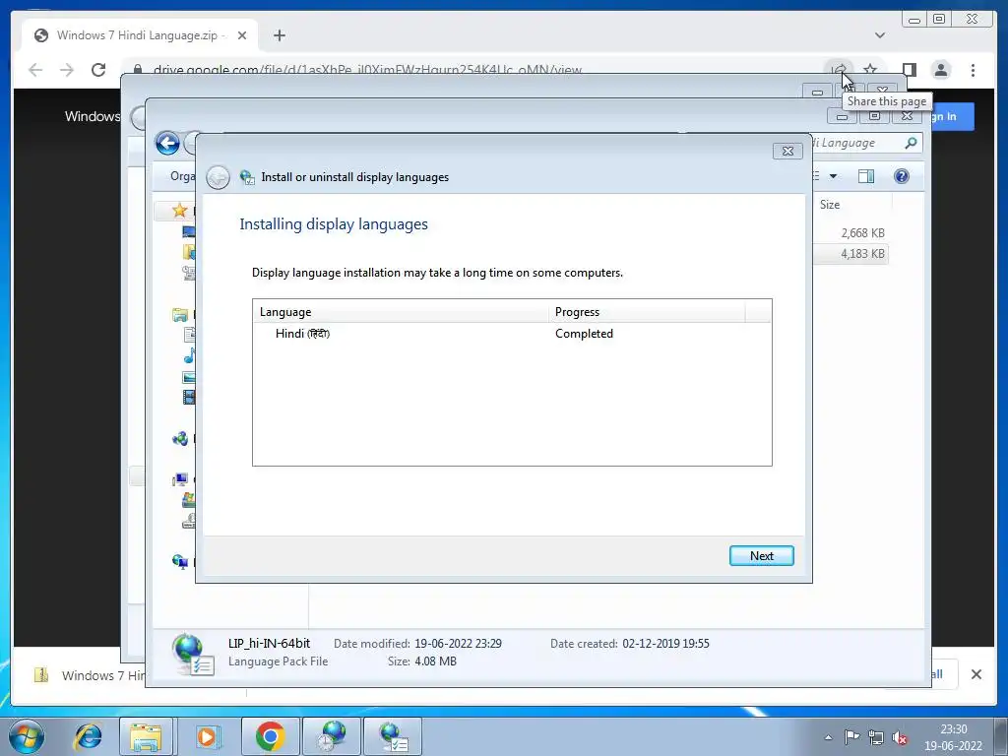Image resolution: width=1008 pixels, height=756 pixels.
Task: Click the language pack installer taskbar icon
Action: 393,736
